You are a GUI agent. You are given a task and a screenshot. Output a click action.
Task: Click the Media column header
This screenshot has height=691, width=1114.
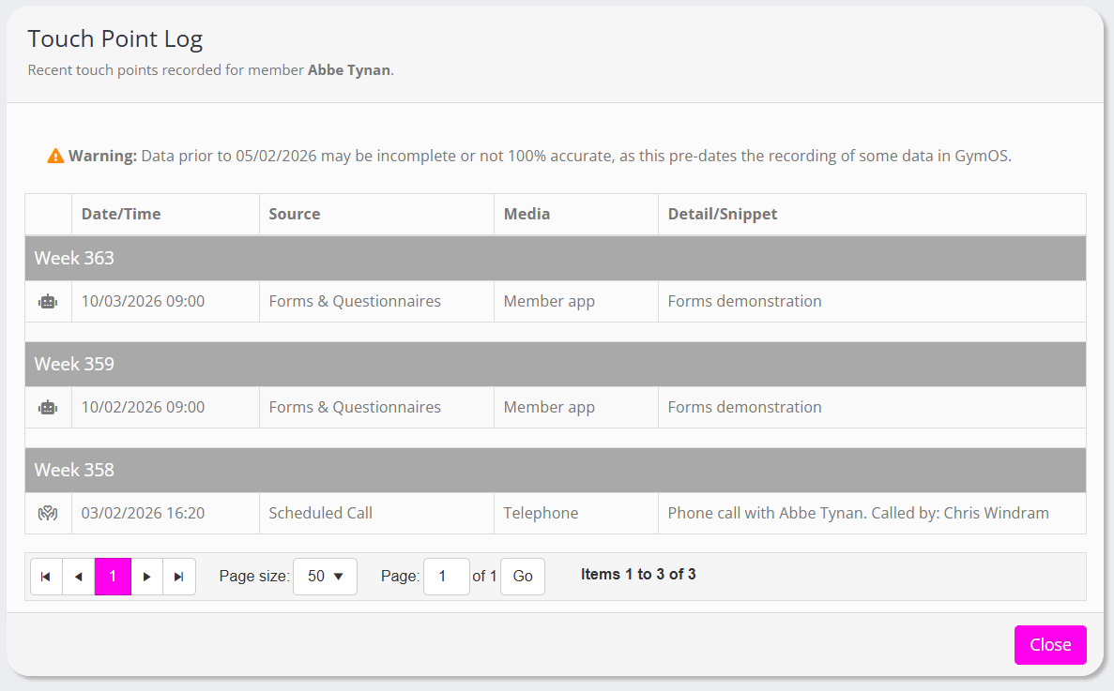[x=526, y=214]
